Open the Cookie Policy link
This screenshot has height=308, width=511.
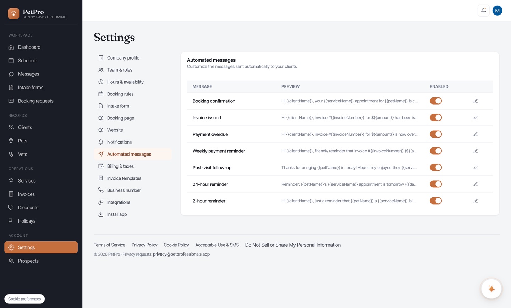[x=176, y=245]
